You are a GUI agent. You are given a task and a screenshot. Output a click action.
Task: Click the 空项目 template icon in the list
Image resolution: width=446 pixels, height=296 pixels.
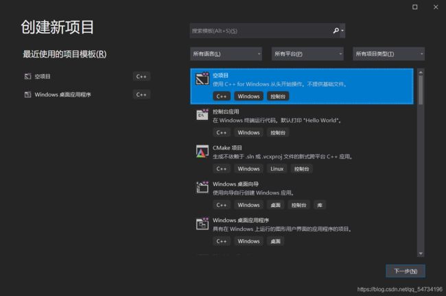[202, 79]
